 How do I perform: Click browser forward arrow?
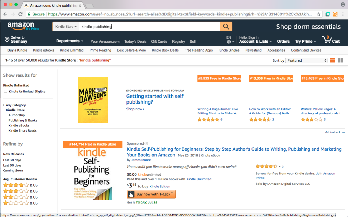(13, 14)
